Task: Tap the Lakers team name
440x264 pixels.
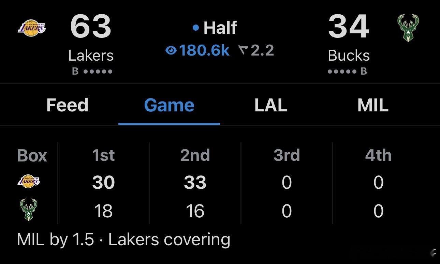Action: [x=91, y=56]
